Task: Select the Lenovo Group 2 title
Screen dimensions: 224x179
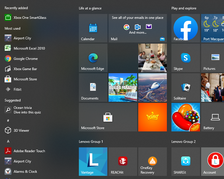Action: pyautogui.click(x=183, y=142)
